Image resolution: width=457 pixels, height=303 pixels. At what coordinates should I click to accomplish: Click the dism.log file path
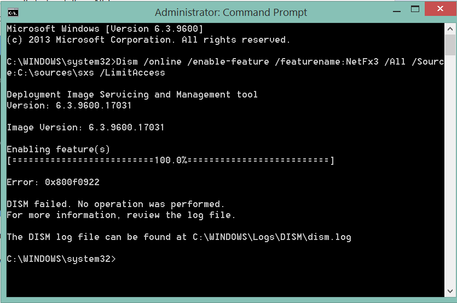point(271,237)
